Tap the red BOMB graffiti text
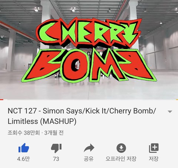Screen dimensions: 178x168 (x=89, y=66)
